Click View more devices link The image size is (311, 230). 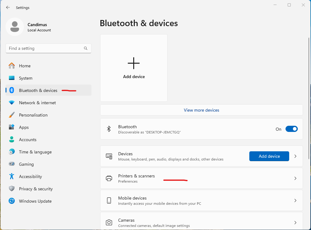[201, 110]
